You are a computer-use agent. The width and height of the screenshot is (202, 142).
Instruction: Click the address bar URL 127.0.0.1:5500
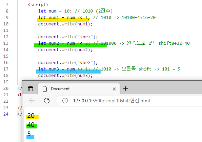(x=112, y=101)
